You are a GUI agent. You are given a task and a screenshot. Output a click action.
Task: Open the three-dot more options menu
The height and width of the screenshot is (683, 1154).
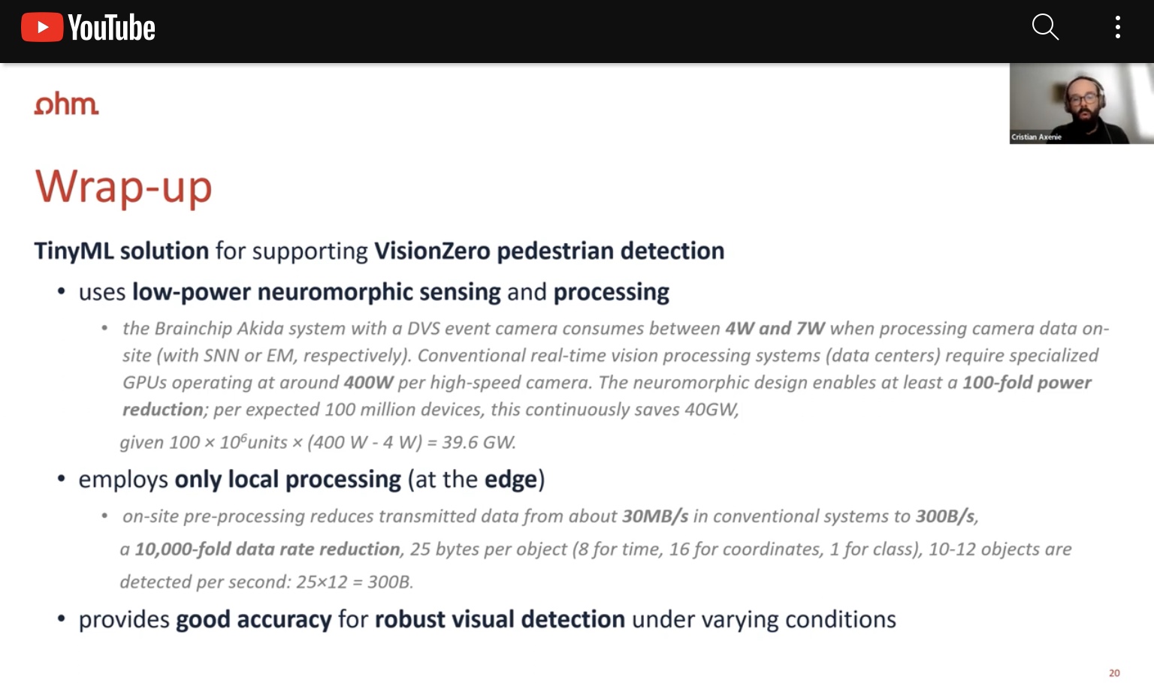tap(1118, 27)
